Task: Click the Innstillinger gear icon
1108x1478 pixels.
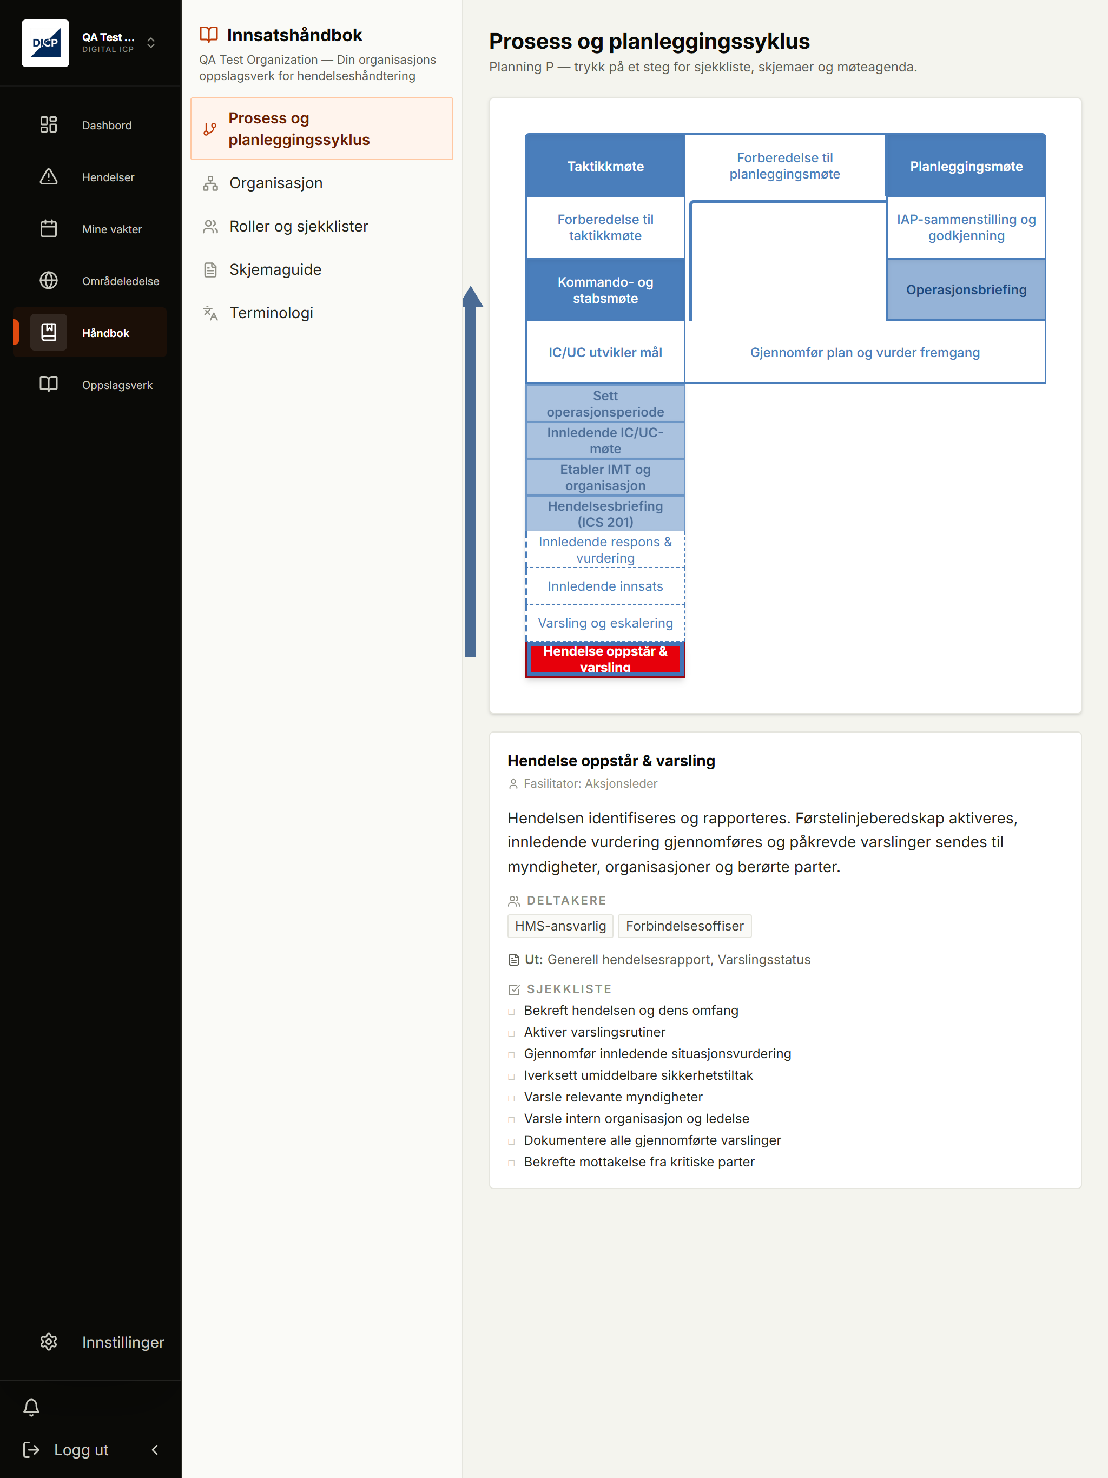Action: pos(49,1342)
